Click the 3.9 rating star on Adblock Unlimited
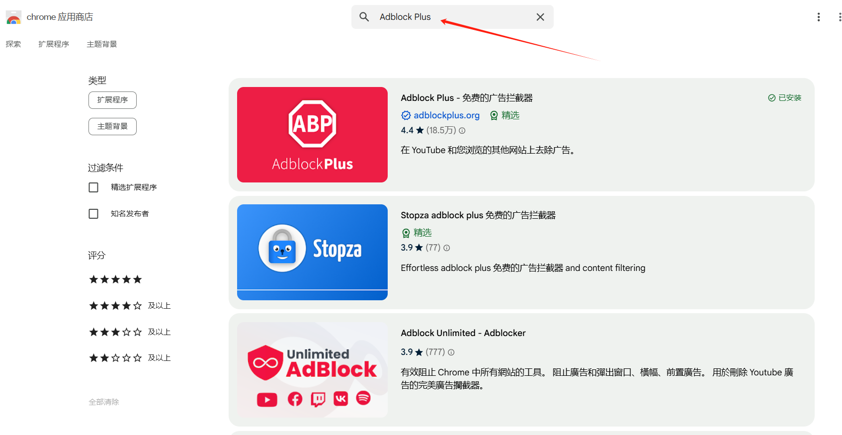Screen dimensions: 842x435 419,352
